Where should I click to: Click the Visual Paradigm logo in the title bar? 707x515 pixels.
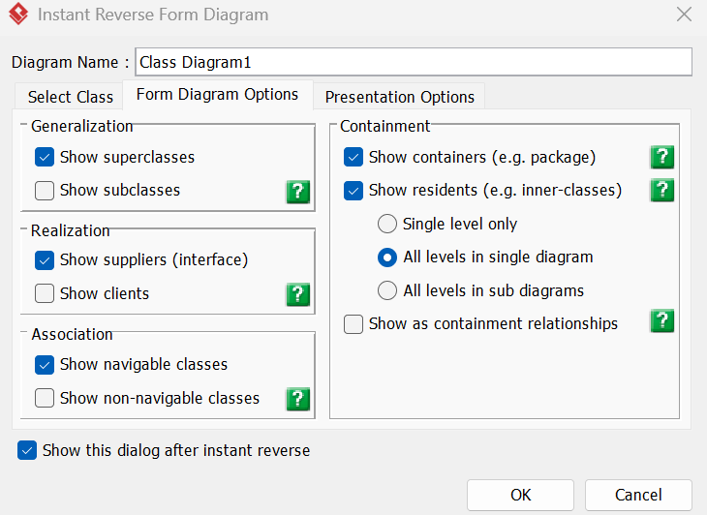point(18,14)
